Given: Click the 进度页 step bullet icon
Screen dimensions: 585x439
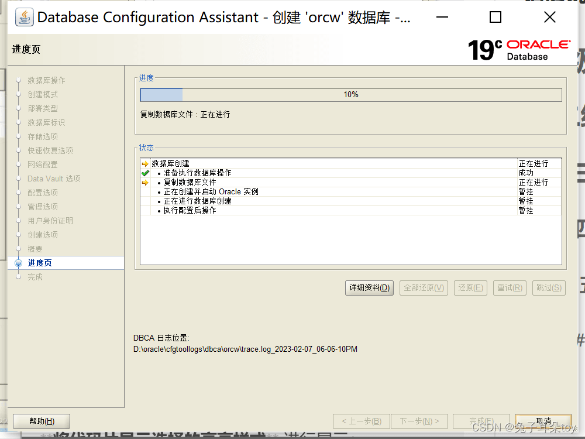Looking at the screenshot, I should click(x=19, y=263).
